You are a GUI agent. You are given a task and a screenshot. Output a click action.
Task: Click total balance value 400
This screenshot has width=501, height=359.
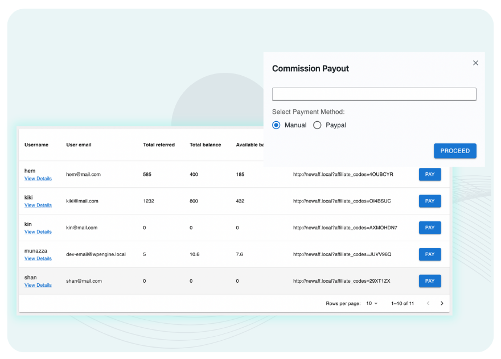click(x=194, y=175)
